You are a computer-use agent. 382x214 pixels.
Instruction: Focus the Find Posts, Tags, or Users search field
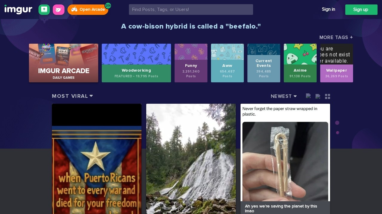pos(191,10)
